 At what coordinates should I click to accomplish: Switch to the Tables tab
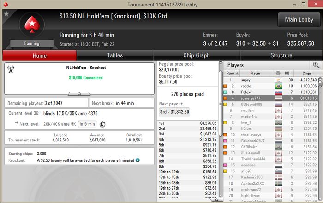point(115,55)
